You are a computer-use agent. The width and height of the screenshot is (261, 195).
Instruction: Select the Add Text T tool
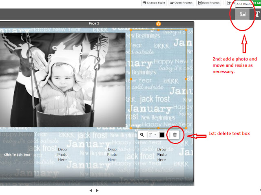257,14
